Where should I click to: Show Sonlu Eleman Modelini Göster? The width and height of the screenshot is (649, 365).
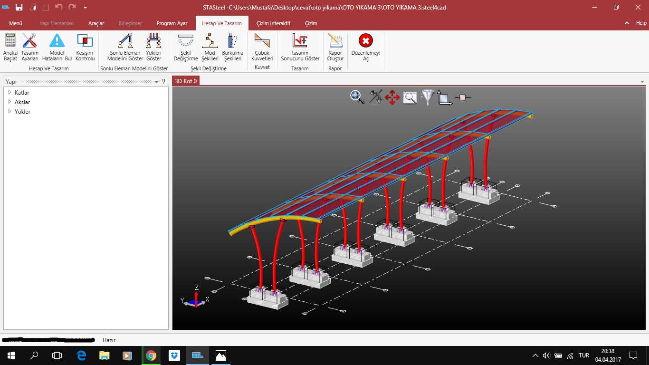[125, 41]
